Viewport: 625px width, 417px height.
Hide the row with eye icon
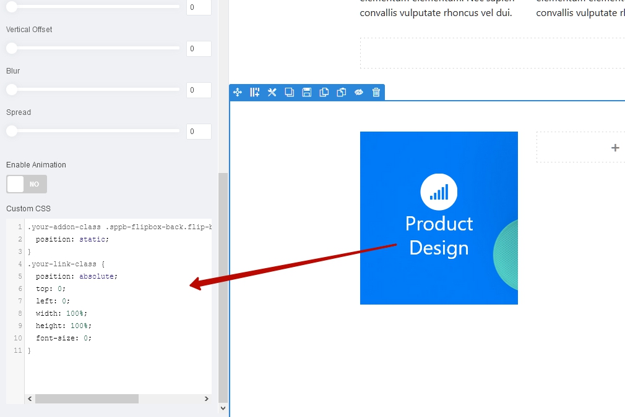pos(358,93)
